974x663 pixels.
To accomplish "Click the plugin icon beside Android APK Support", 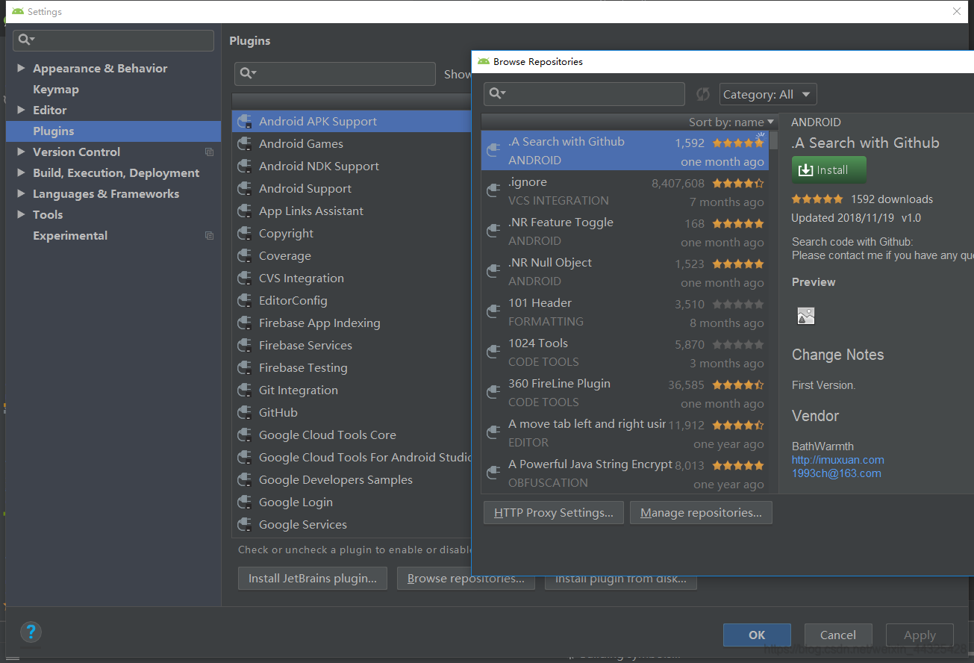I will [244, 121].
